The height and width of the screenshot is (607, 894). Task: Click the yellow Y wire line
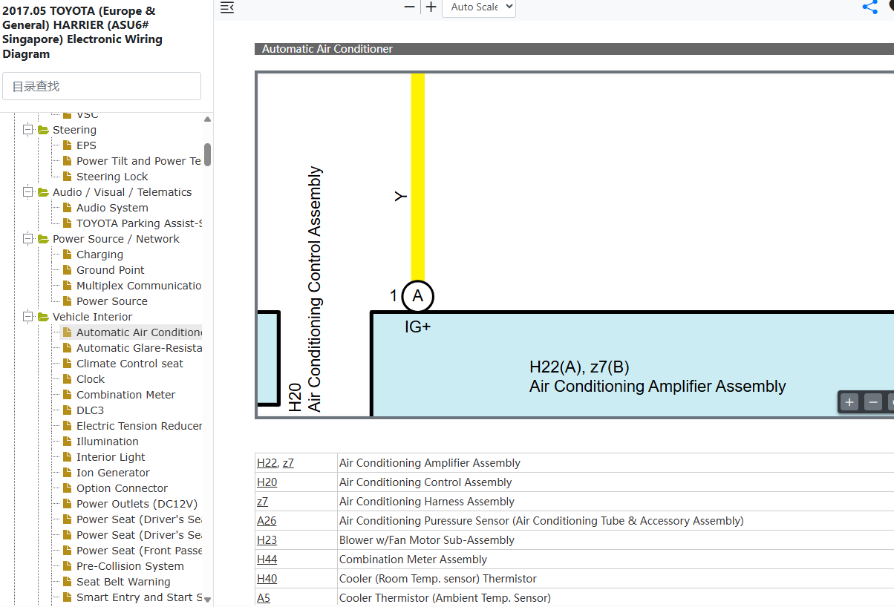pyautogui.click(x=418, y=177)
